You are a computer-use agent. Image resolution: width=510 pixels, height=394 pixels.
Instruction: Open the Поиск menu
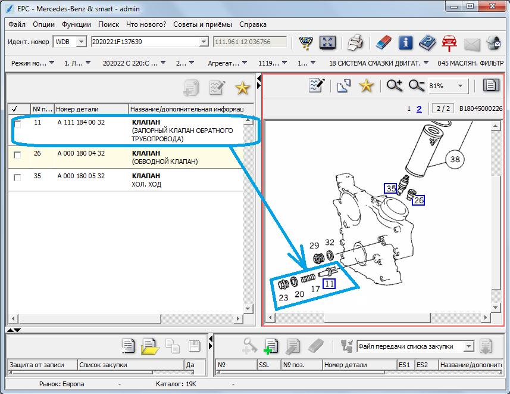(x=109, y=24)
